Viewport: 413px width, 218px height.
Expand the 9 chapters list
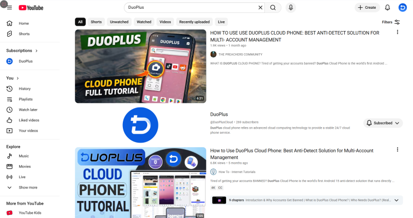[396, 200]
